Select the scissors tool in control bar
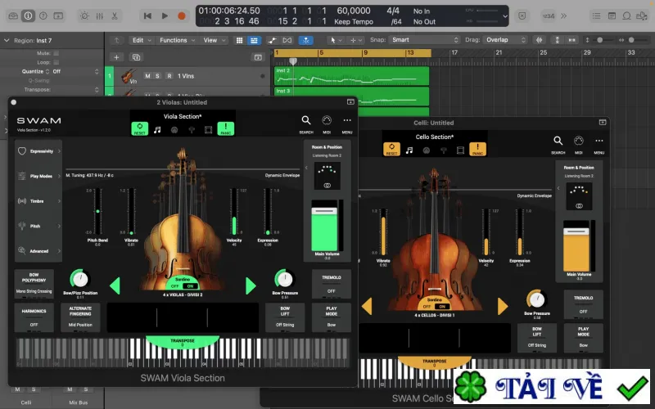The width and height of the screenshot is (655, 409). (115, 16)
